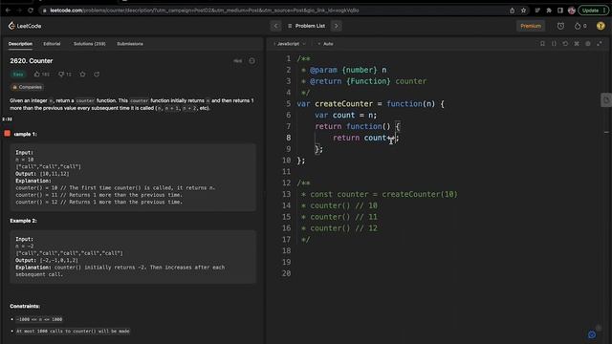Go to next problem with right chevron
612x344 pixels.
point(336,26)
